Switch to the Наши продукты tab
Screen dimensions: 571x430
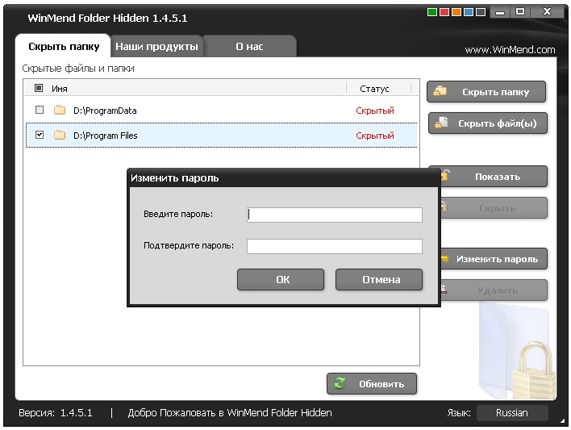click(x=156, y=46)
